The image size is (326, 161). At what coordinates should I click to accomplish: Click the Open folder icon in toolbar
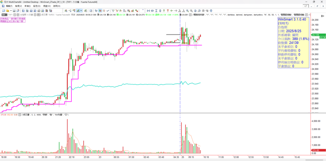pyautogui.click(x=8, y=10)
